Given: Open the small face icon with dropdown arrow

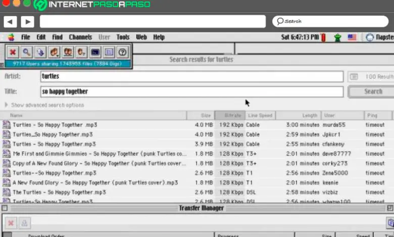Looking at the screenshot, I should [x=81, y=52].
